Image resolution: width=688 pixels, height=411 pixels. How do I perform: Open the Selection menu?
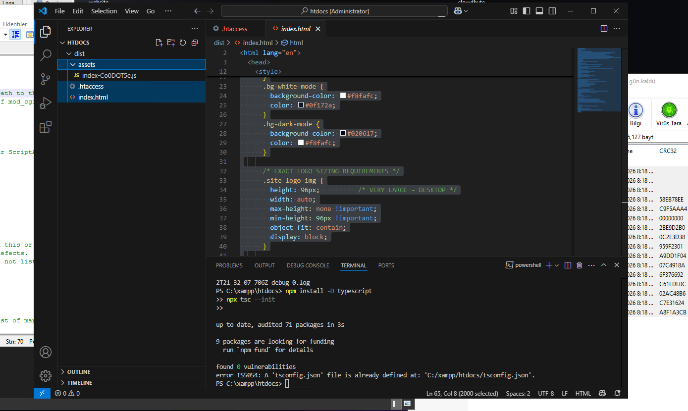(104, 11)
